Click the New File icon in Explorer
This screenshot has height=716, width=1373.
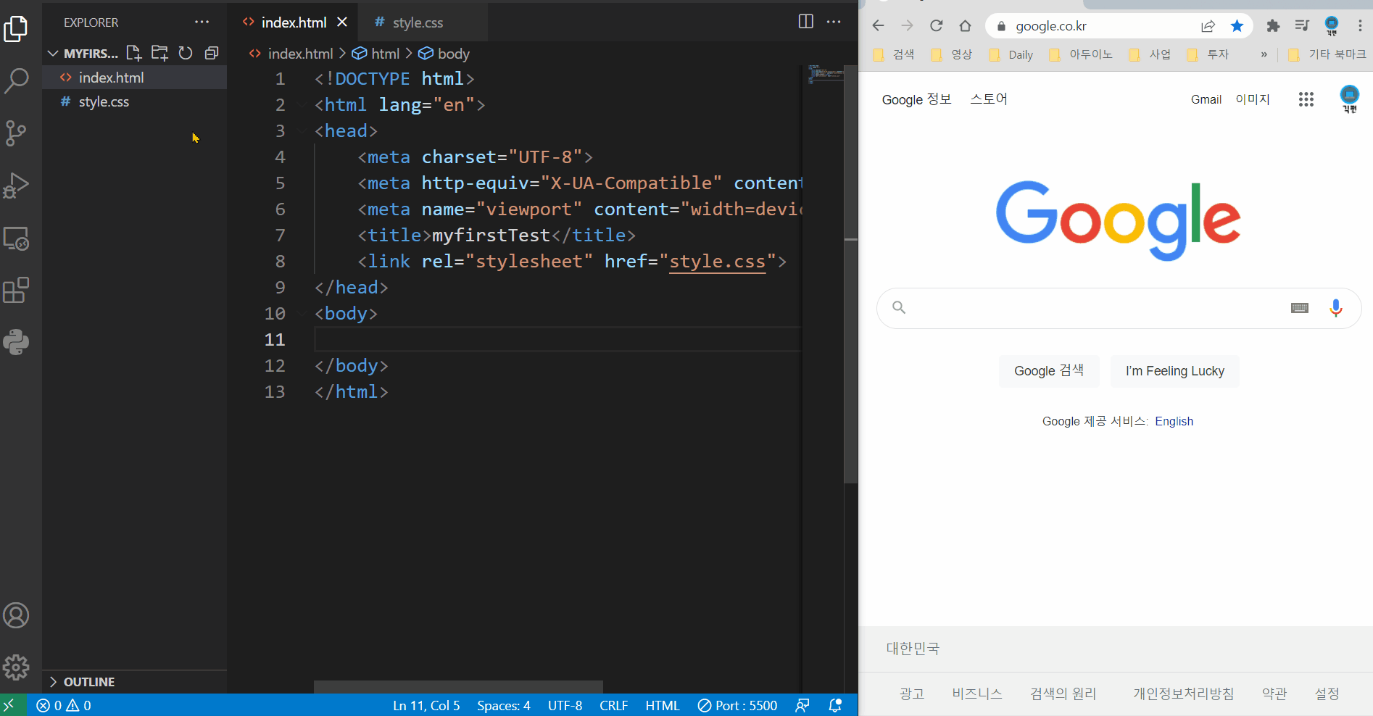click(x=133, y=53)
